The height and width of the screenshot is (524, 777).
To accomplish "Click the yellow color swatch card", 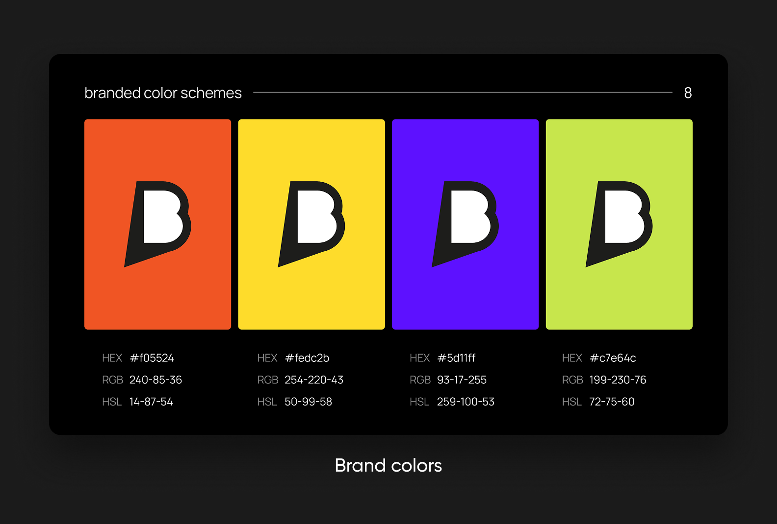I will tap(311, 224).
